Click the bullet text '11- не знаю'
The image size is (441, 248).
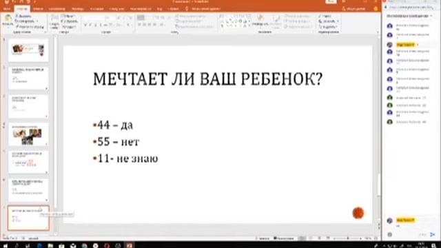pyautogui.click(x=127, y=158)
